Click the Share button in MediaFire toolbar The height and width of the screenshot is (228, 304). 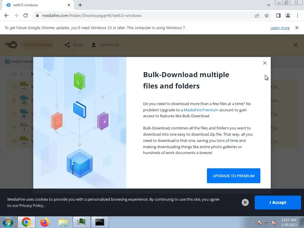click(74, 45)
